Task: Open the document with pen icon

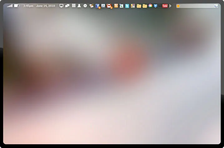Action: (121, 6)
